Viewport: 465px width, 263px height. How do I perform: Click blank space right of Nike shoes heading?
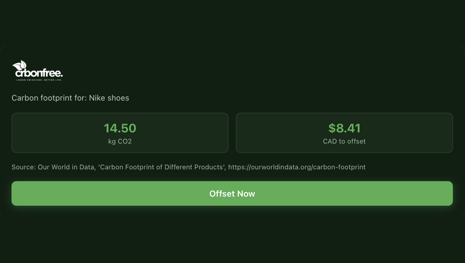coord(296,98)
